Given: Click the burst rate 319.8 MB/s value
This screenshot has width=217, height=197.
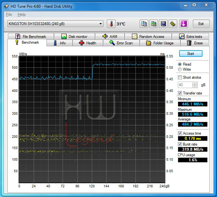Looking at the screenshot, I should point(193,149).
